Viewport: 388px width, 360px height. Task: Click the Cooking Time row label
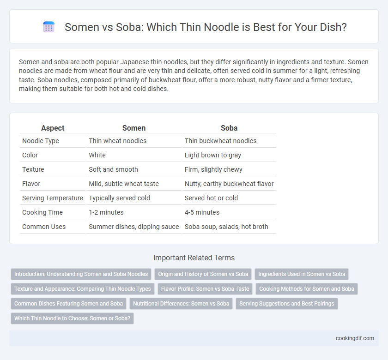pyautogui.click(x=42, y=212)
